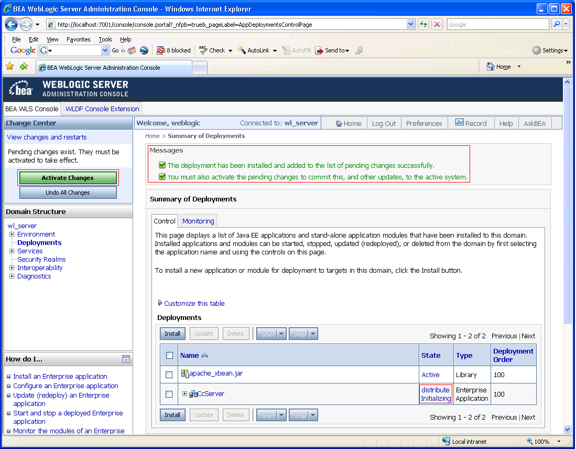Click the Send to toolbar icon

[319, 50]
